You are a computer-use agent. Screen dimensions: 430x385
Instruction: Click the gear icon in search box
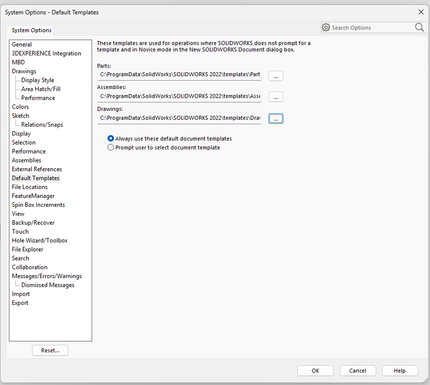click(326, 27)
